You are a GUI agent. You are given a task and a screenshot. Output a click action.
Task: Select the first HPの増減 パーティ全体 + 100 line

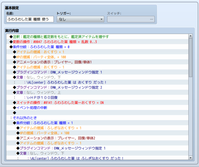[x=97, y=57]
